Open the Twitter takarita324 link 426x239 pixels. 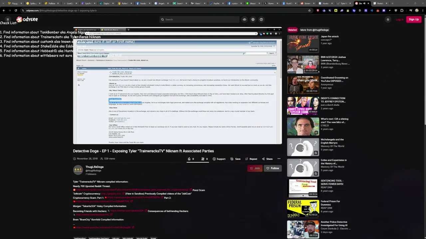pyautogui.click(x=127, y=211)
